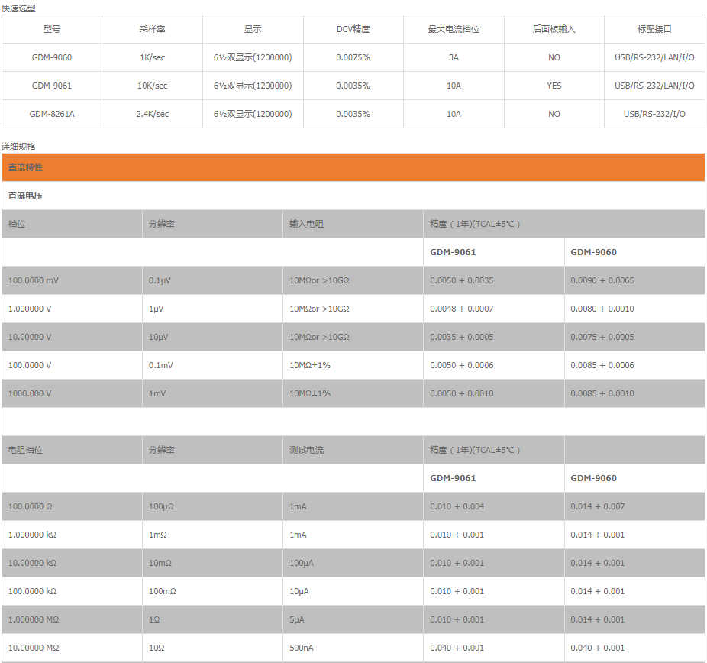Click the 0.0075% DCV accuracy value

(353, 57)
